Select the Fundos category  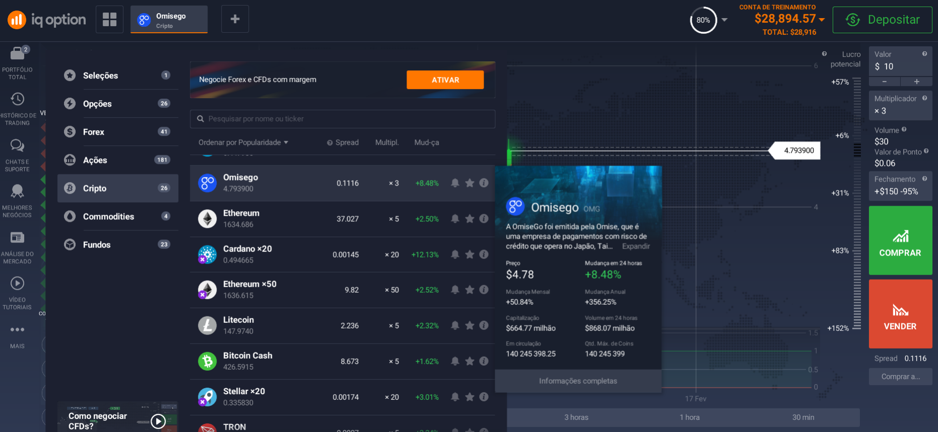[x=117, y=244]
